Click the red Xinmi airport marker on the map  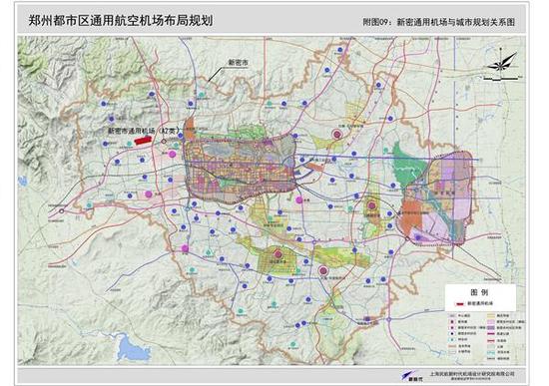[x=143, y=140]
